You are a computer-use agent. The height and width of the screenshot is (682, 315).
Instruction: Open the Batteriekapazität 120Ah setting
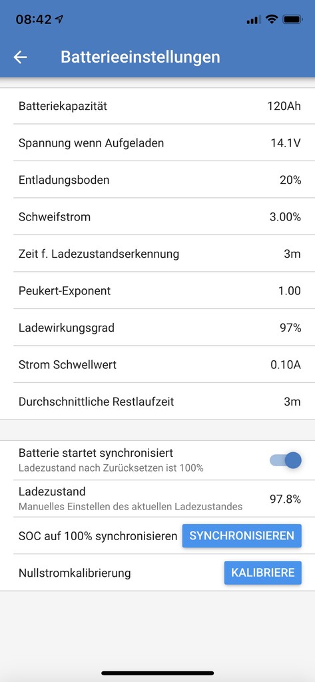(x=157, y=106)
